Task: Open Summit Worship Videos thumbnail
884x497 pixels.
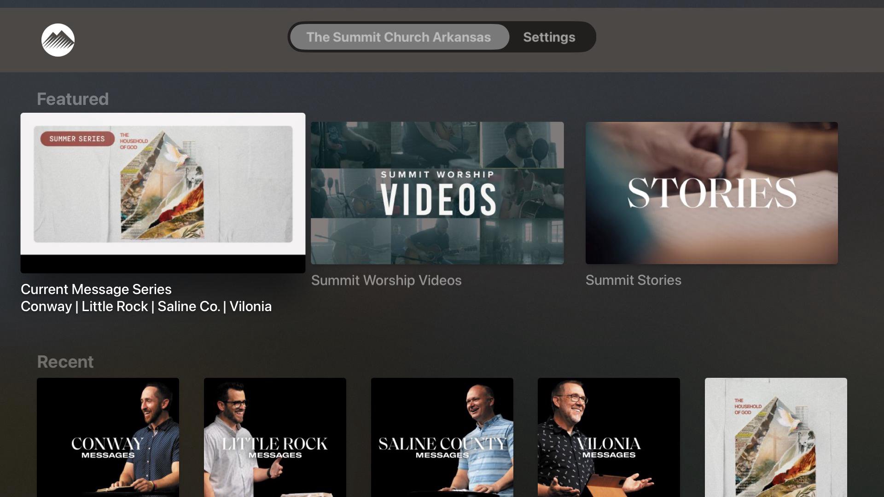Action: (437, 193)
